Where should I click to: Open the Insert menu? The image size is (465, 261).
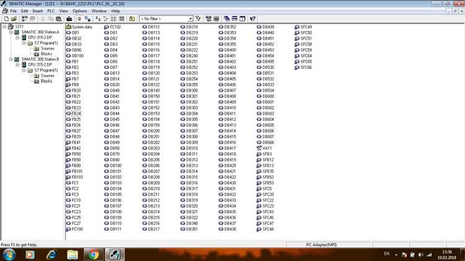click(x=38, y=11)
